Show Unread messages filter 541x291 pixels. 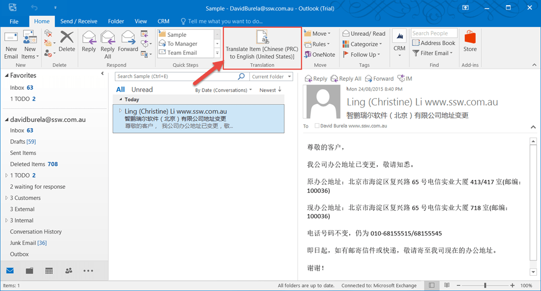pos(142,90)
